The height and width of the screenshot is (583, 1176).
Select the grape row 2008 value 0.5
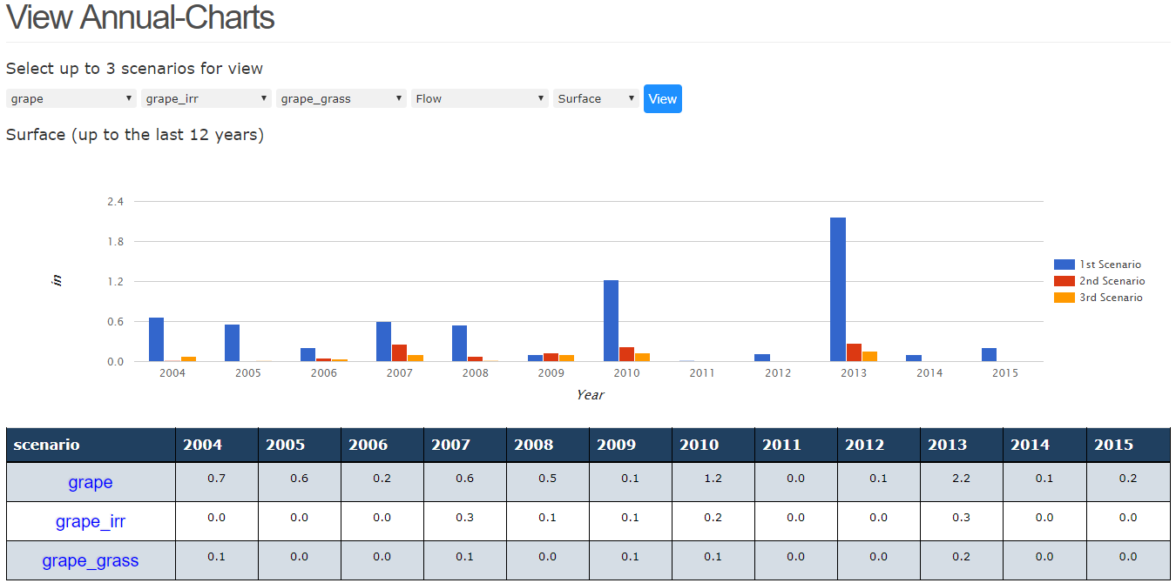click(x=547, y=479)
